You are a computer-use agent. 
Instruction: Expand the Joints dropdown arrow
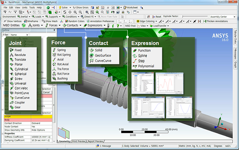[x=42, y=25]
